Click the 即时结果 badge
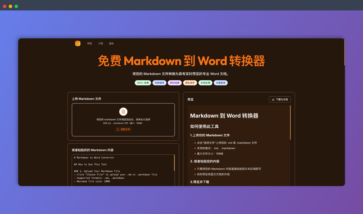 [175, 83]
